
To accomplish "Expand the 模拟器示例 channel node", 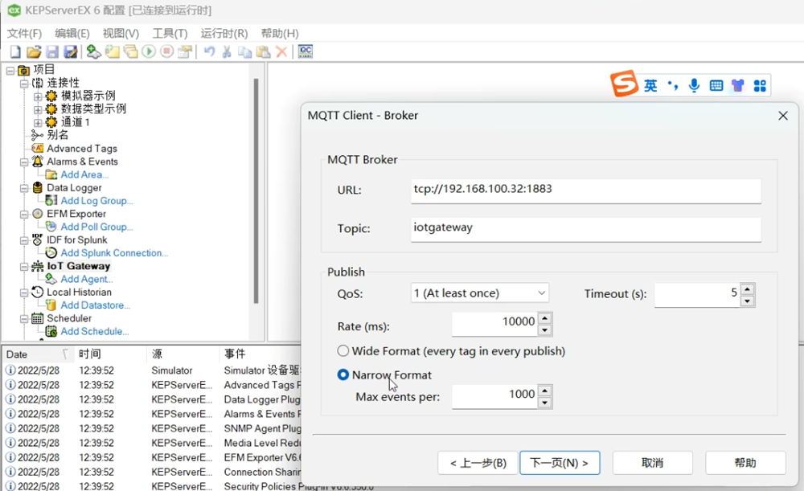I will pyautogui.click(x=38, y=96).
